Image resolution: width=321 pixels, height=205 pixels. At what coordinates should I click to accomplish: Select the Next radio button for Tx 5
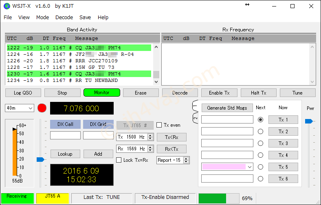pyautogui.click(x=260, y=167)
